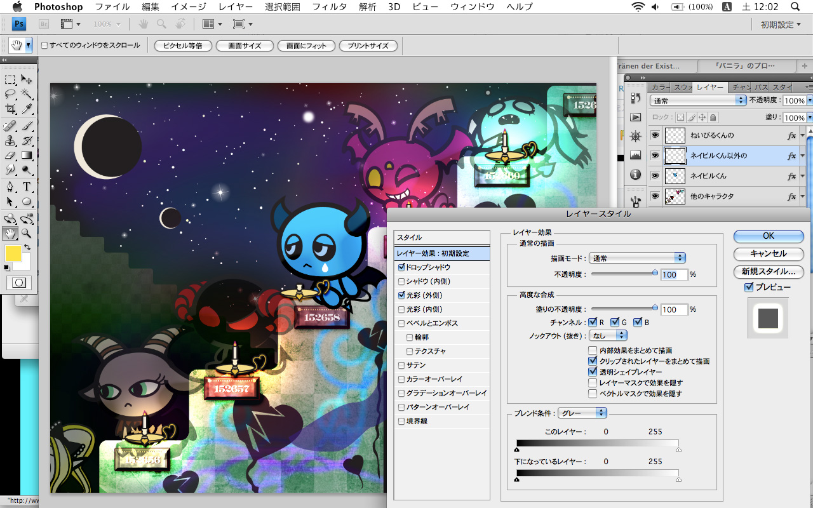813x508 pixels.
Task: Launch Bridge from the application bar
Action: (44, 24)
